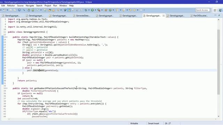Maximize the editor area via view icon
The width and height of the screenshot is (223, 125).
tap(219, 15)
